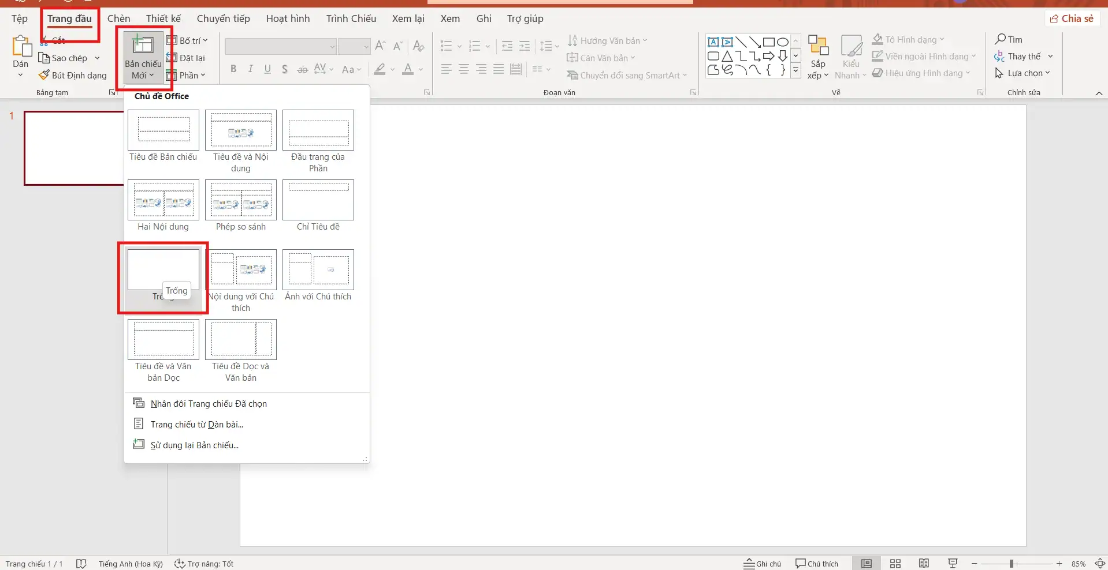Viewport: 1108px width, 570px height.
Task: Select the Oval shape tool
Action: [784, 42]
